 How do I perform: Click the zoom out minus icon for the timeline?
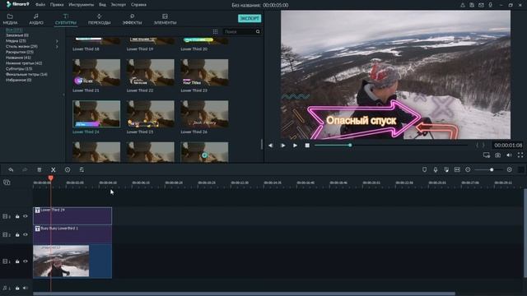[468, 170]
